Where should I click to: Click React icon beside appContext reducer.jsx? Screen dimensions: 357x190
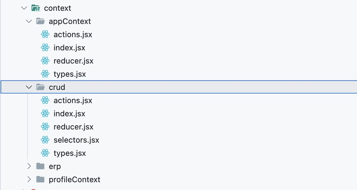click(x=45, y=61)
